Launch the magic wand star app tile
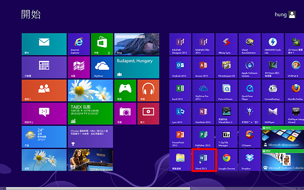304x190 pixels. point(250,114)
